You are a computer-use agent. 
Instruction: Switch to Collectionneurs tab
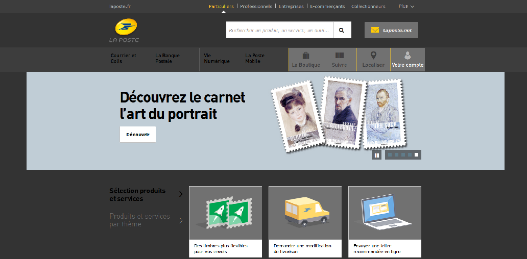pyautogui.click(x=368, y=7)
